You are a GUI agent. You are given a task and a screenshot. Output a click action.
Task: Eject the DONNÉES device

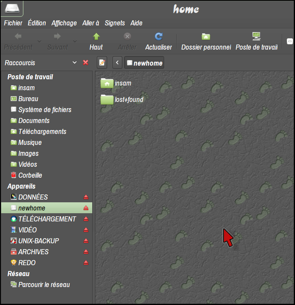tap(86, 197)
